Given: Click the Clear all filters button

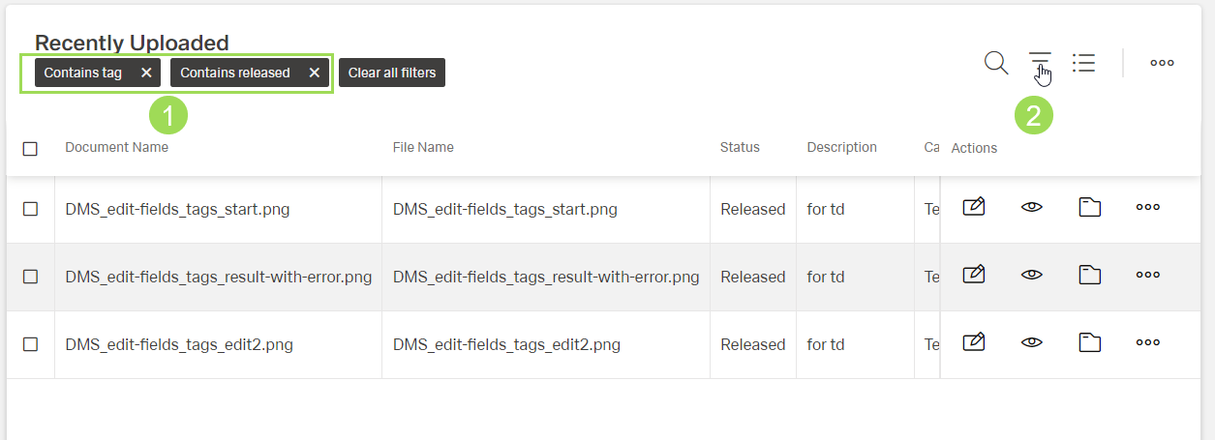Looking at the screenshot, I should pos(392,73).
